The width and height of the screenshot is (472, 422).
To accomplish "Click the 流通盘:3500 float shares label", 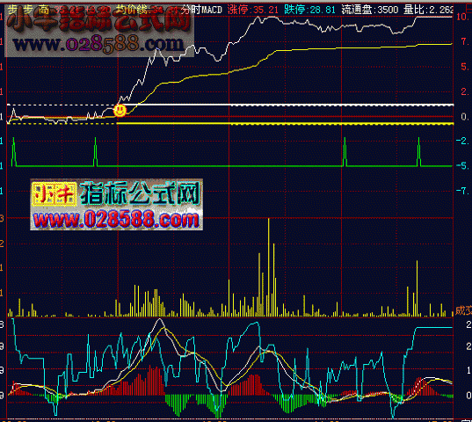I will 370,10.
